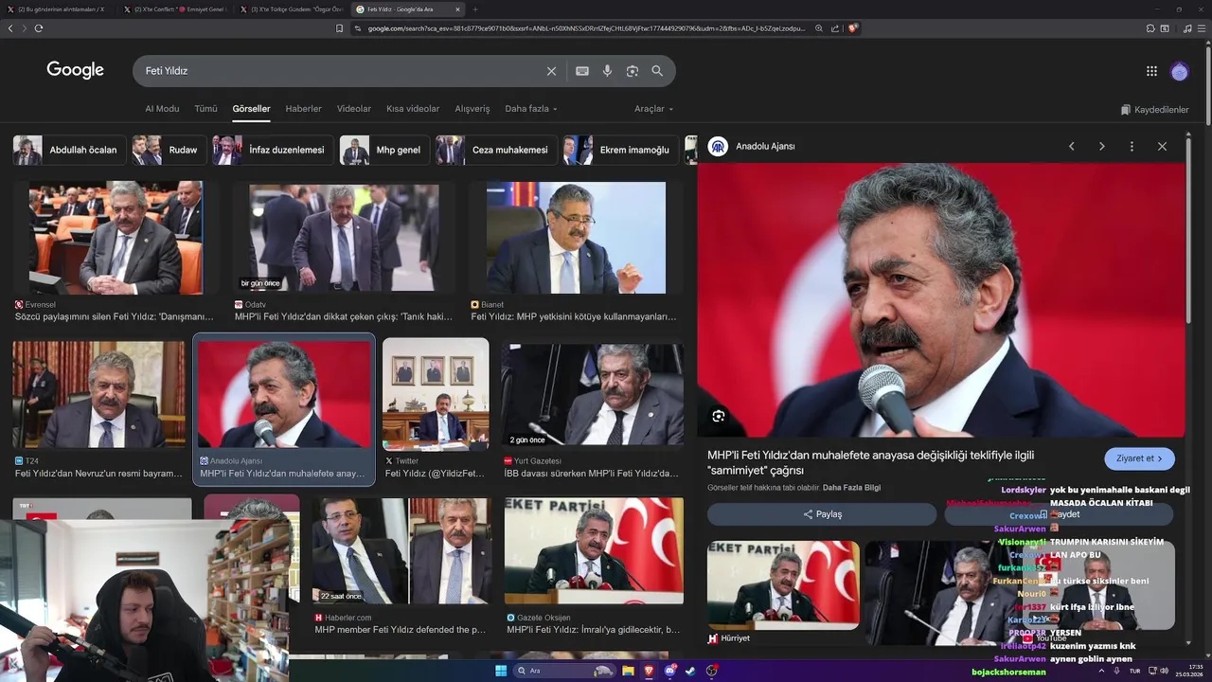Open OBS Studio from taskbar
The height and width of the screenshot is (682, 1212).
click(712, 671)
